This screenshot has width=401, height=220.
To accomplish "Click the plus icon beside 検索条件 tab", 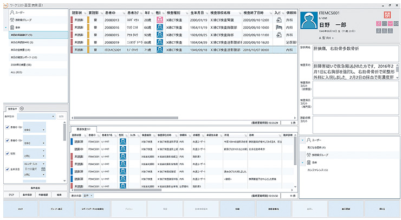I will click(x=21, y=109).
